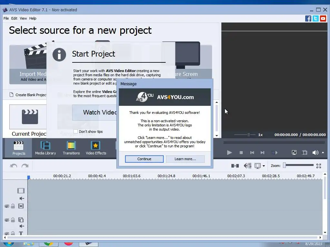Click the video overlay track icon

[21, 220]
